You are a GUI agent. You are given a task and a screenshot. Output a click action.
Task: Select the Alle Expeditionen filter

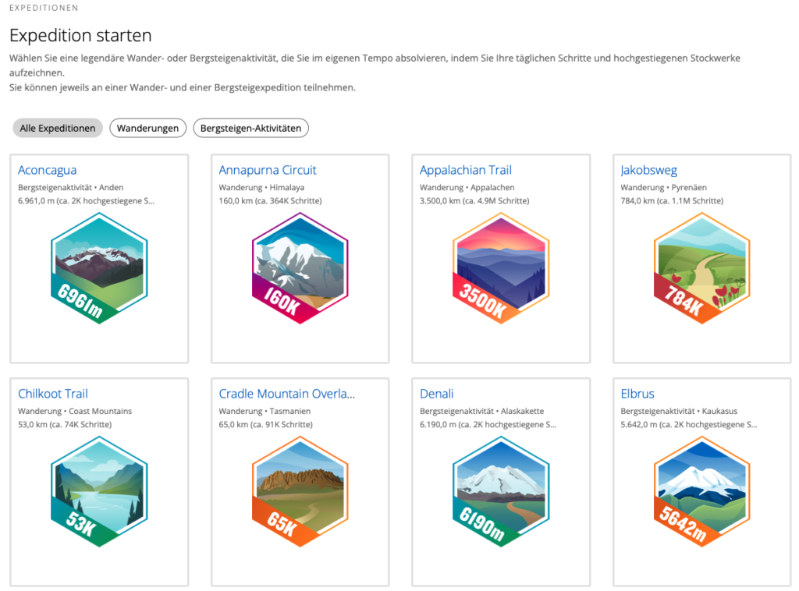(58, 129)
